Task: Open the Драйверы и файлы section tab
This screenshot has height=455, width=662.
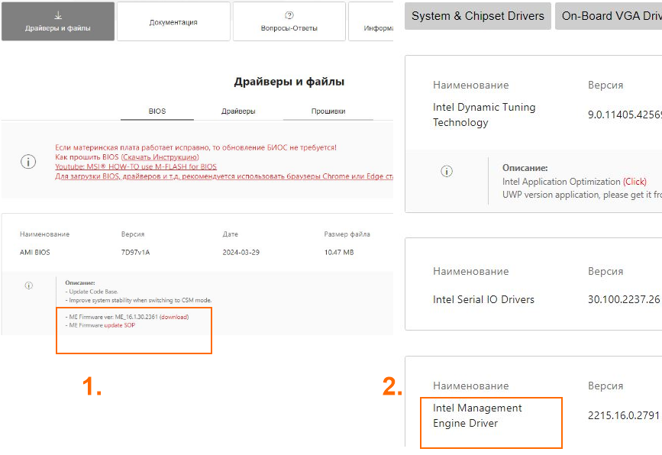Action: 58,21
